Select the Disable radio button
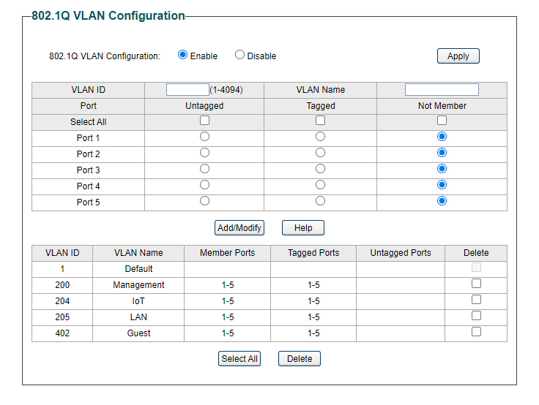The height and width of the screenshot is (405, 539). (239, 55)
